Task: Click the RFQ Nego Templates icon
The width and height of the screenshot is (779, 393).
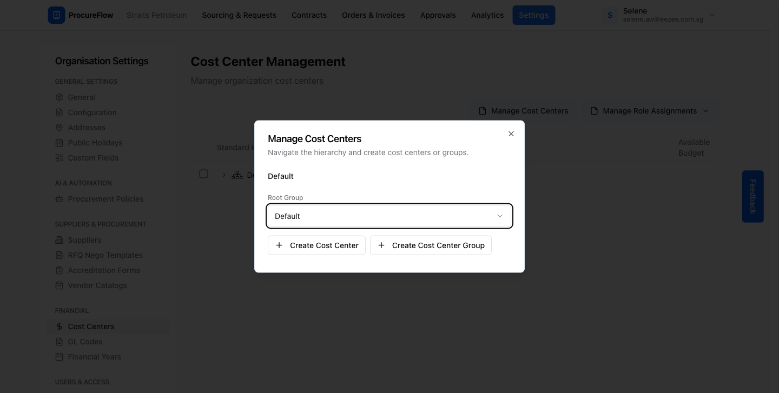Action: [60, 255]
